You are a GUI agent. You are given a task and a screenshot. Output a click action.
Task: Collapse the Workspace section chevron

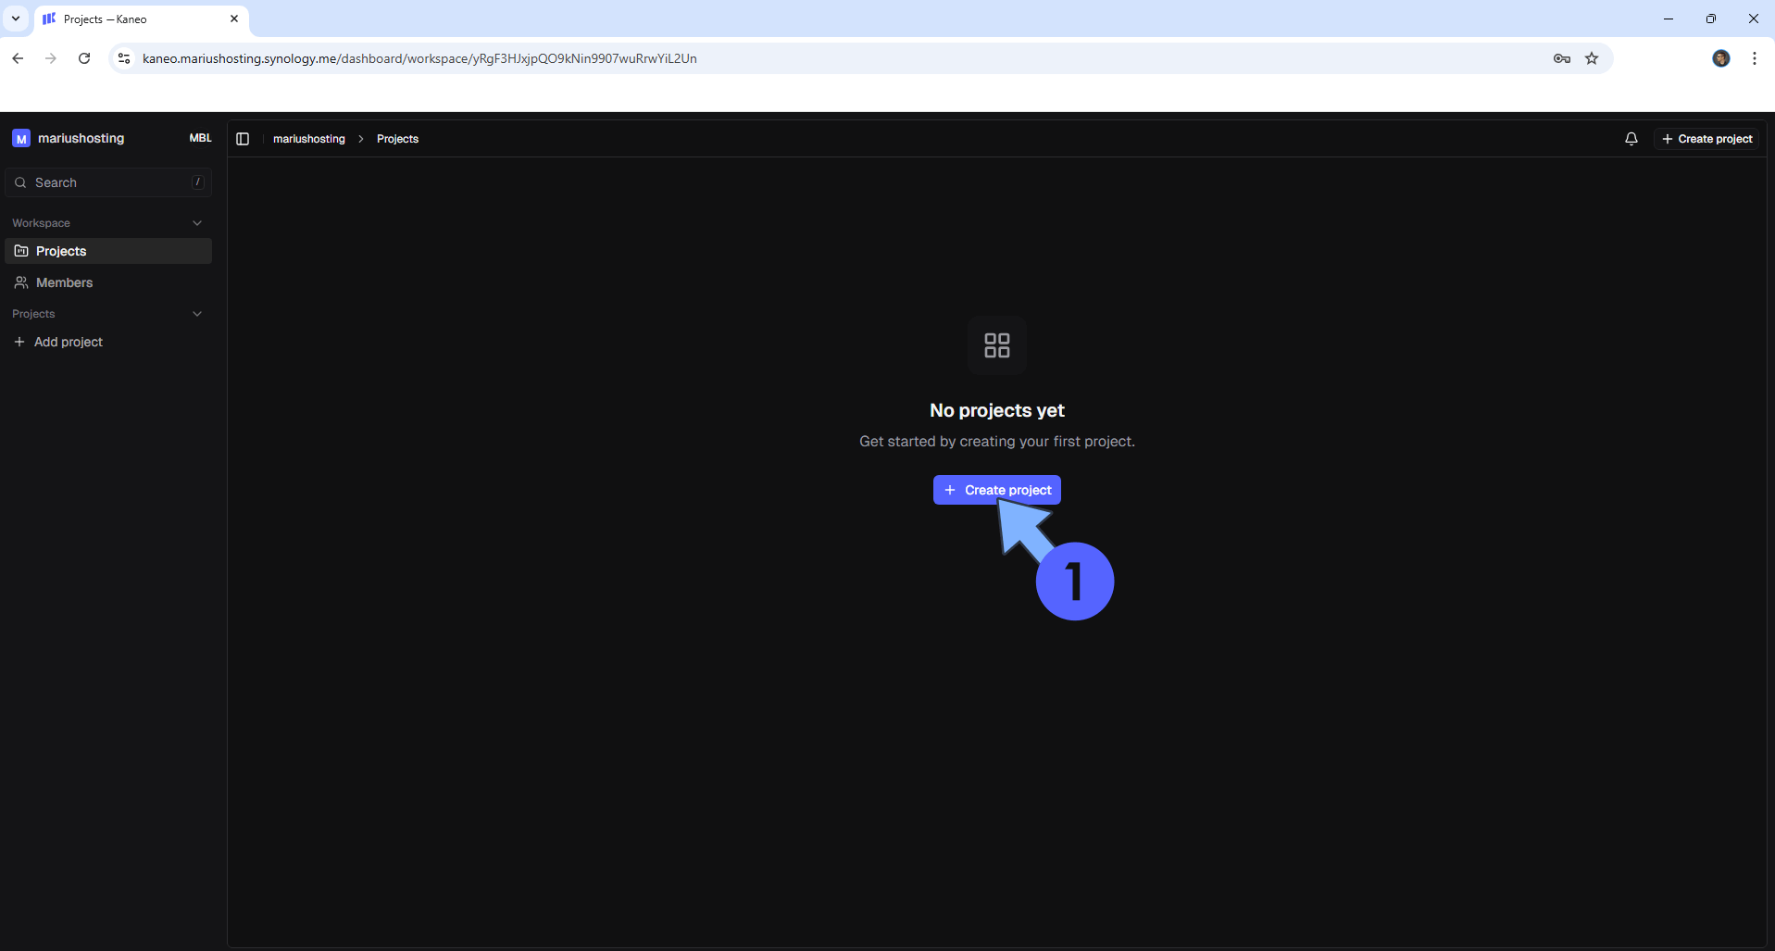pos(197,223)
